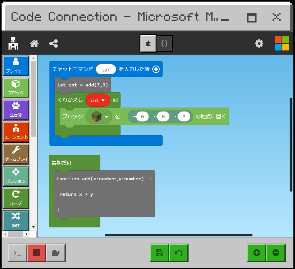Image resolution: width=295 pixels, height=269 pixels.
Task: Click the share icon in the top bar
Action: pos(53,43)
